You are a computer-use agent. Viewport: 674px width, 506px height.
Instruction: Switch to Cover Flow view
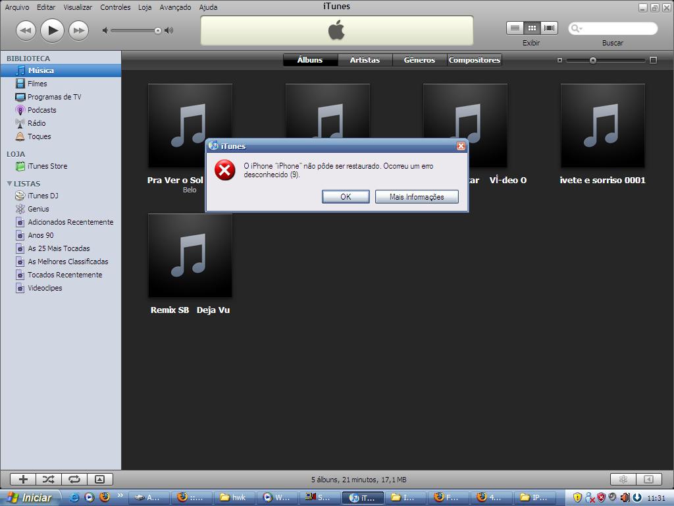coord(550,28)
